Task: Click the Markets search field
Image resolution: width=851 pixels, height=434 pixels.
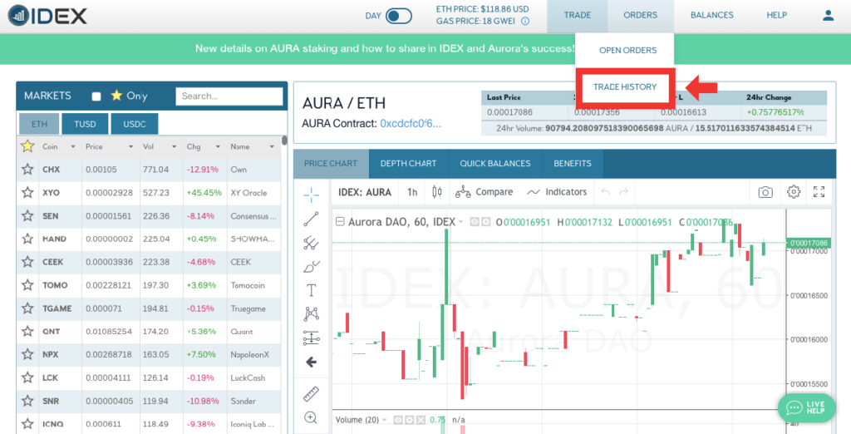Action: [x=229, y=96]
